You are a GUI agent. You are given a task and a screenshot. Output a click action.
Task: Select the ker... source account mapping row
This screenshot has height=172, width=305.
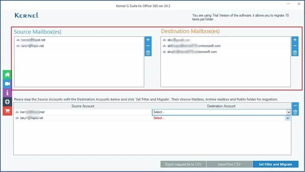[83, 112]
